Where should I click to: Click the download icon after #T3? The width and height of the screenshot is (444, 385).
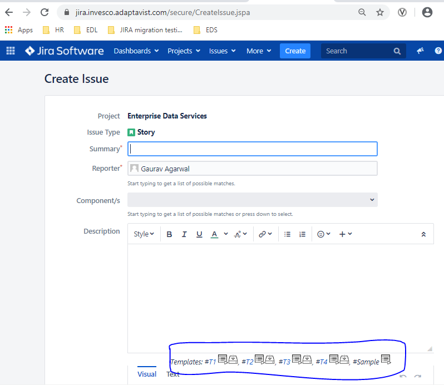point(307,359)
